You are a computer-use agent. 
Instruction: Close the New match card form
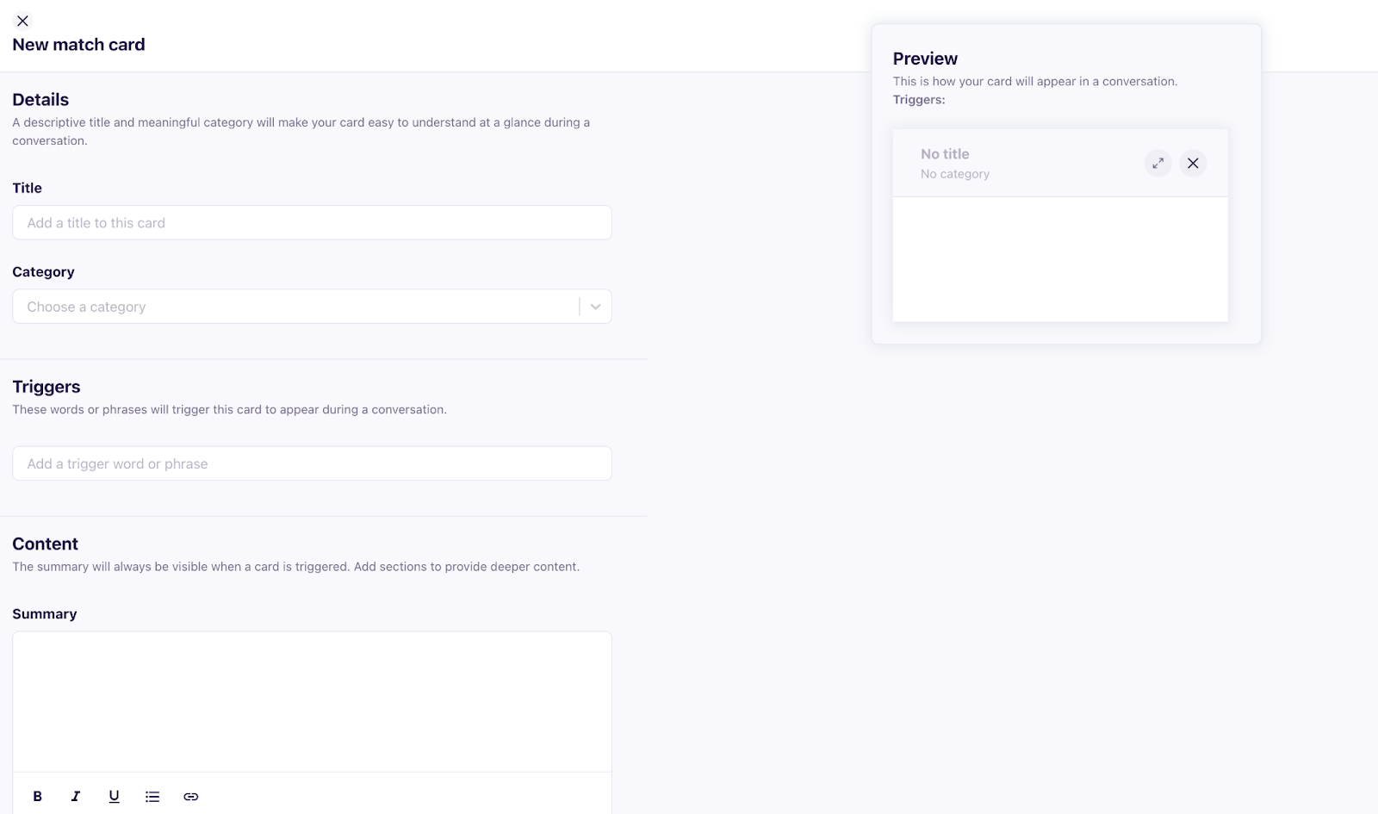[23, 21]
